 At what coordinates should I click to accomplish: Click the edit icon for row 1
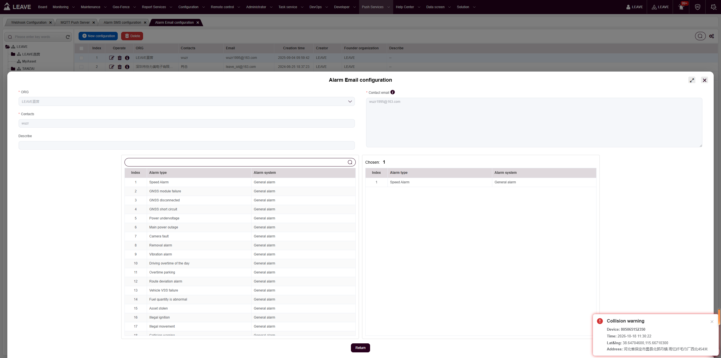[x=112, y=58]
